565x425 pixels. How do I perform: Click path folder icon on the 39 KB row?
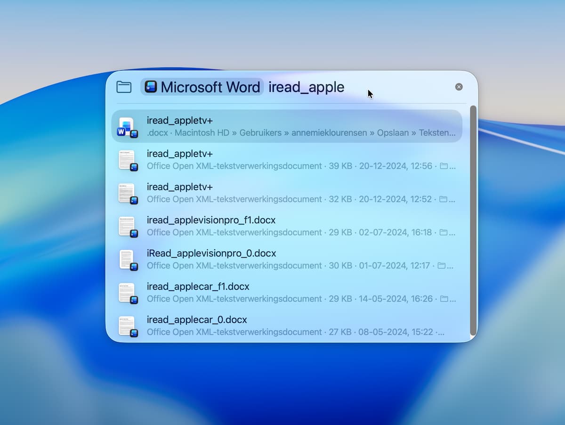(x=444, y=166)
